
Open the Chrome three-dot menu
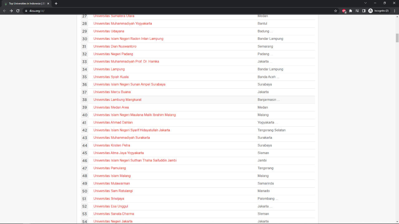coord(394,11)
